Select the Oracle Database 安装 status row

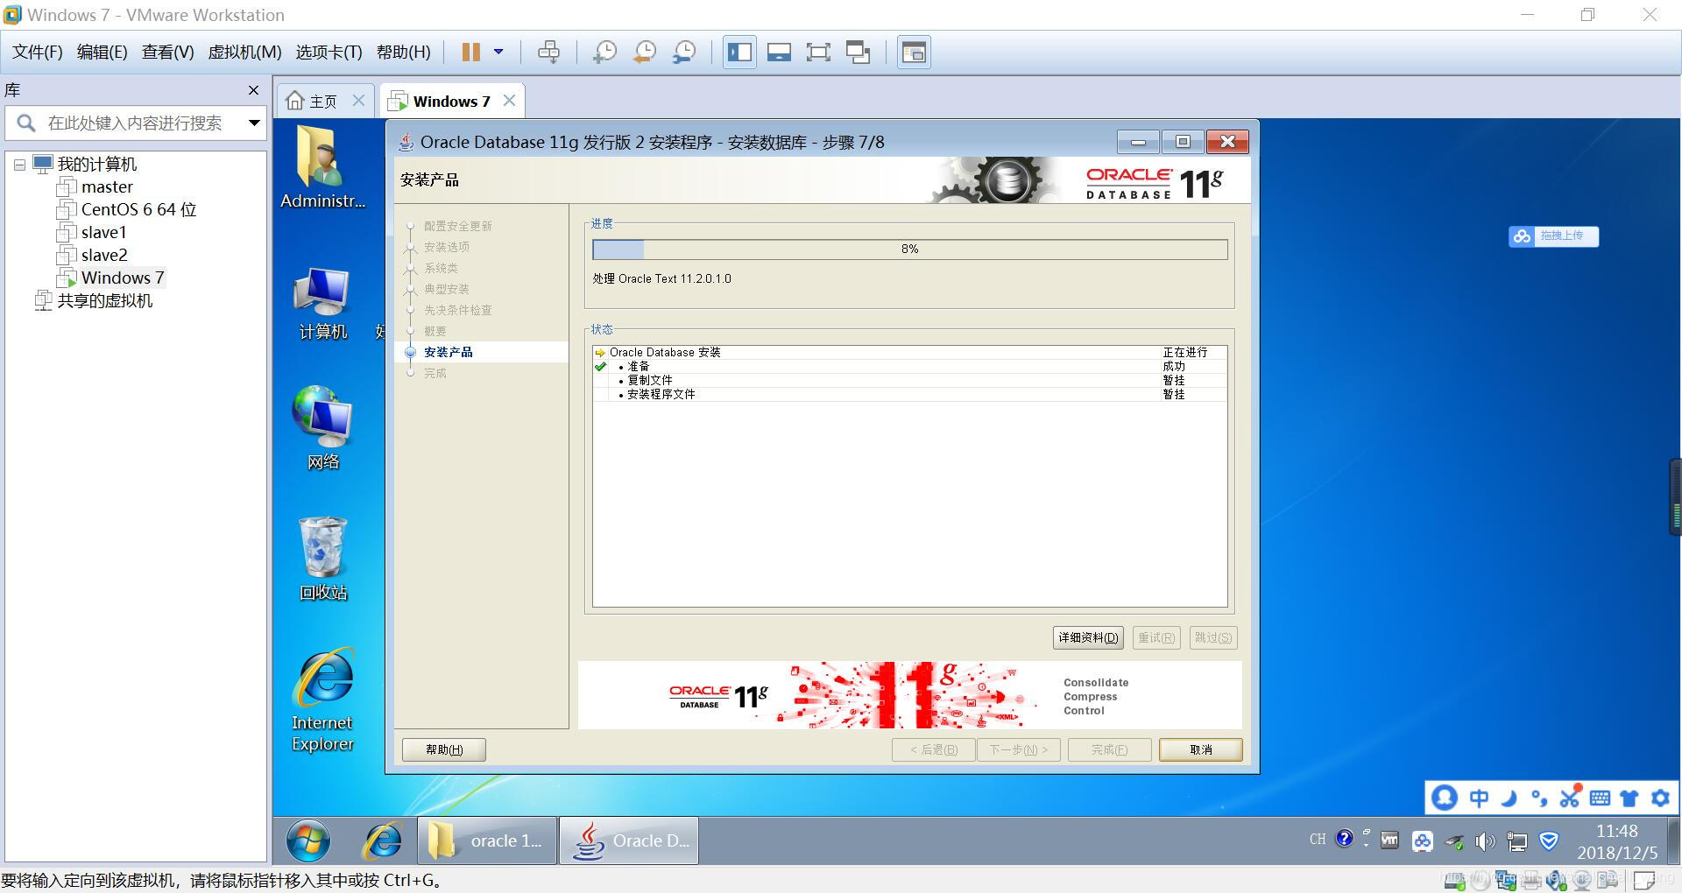[909, 352]
